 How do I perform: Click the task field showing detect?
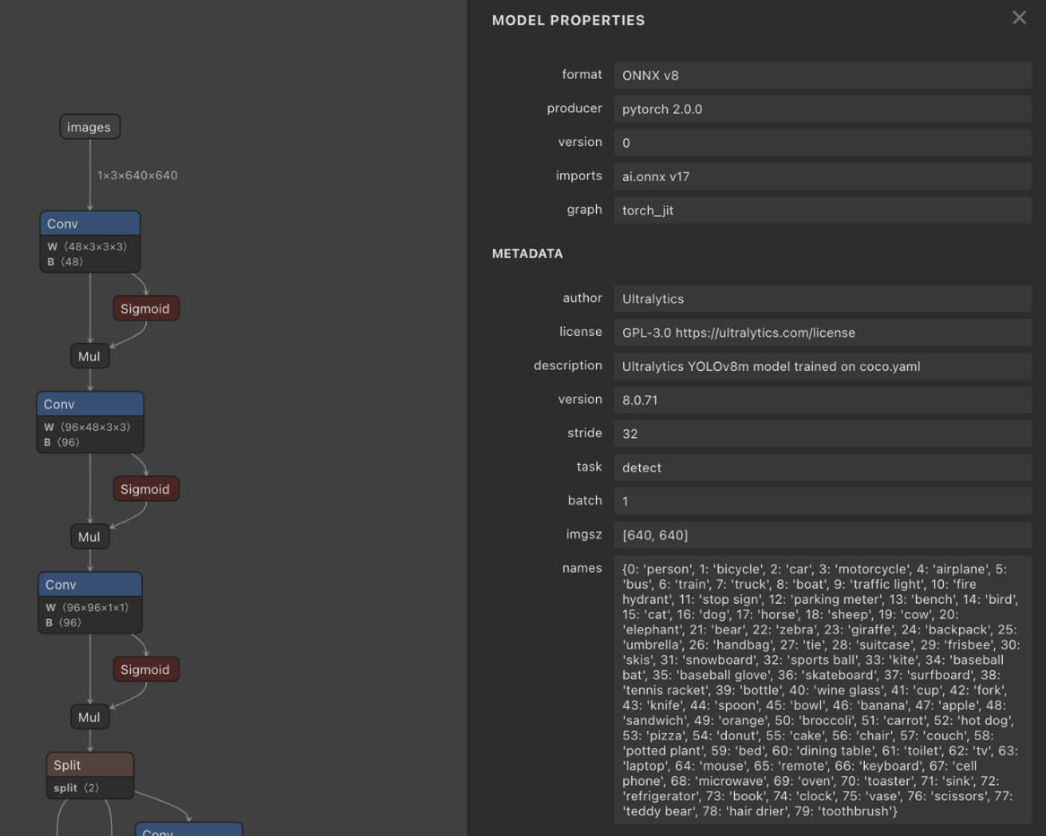tap(821, 468)
